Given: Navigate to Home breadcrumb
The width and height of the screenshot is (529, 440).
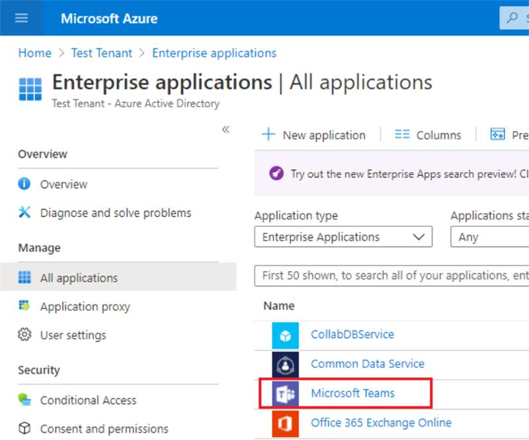Looking at the screenshot, I should 34,53.
